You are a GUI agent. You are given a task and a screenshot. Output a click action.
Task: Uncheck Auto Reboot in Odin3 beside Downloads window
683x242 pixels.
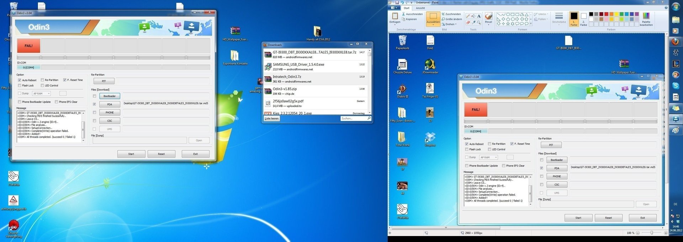20,80
